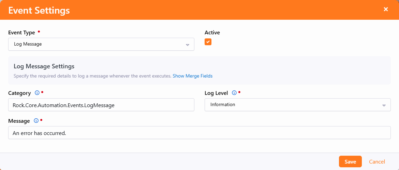This screenshot has width=399, height=170.
Task: Open the Log Message event type dropdown
Action: pyautogui.click(x=101, y=44)
